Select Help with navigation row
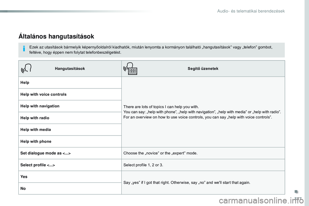This screenshot has width=309, height=206. pyautogui.click(x=70, y=106)
